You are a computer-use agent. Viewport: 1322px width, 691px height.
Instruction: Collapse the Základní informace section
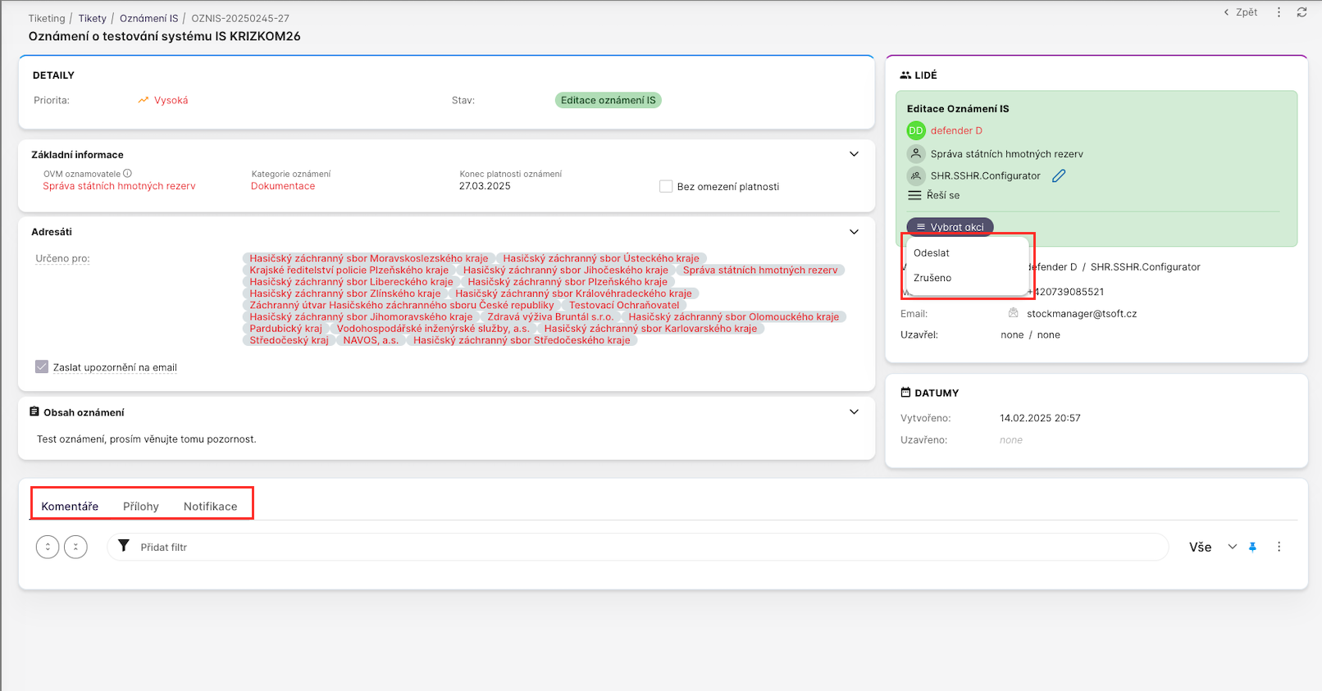854,154
